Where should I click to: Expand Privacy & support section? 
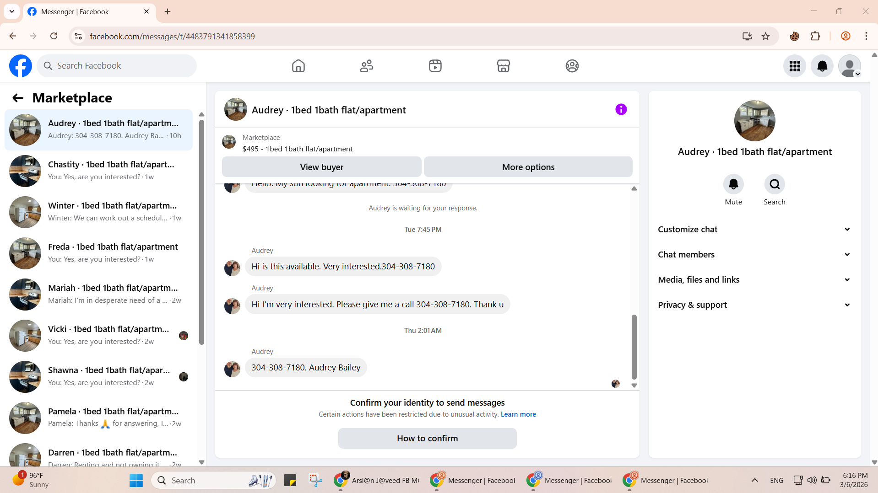point(754,305)
